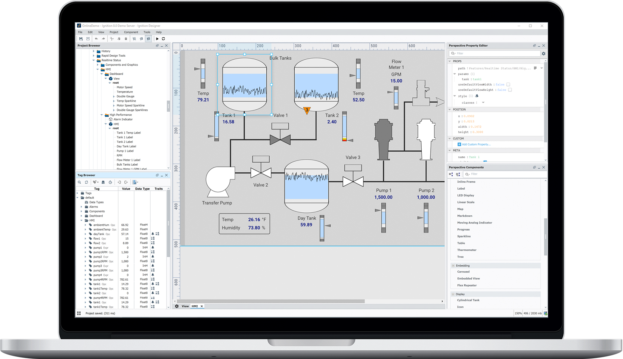This screenshot has height=359, width=623.
Task: Select the Cylindrical Tank component
Action: (468, 300)
